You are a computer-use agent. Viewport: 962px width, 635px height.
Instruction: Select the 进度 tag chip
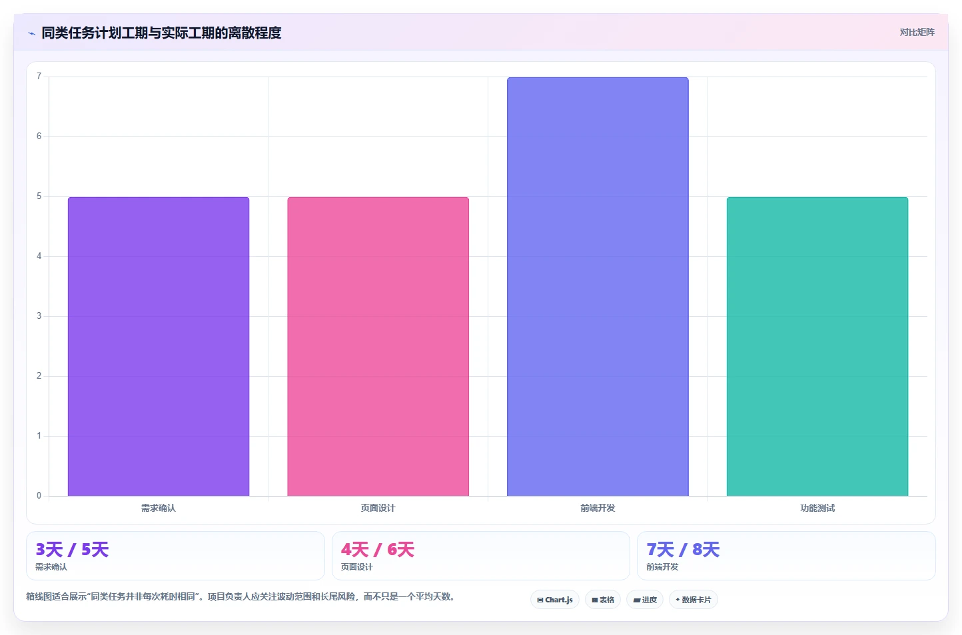[645, 600]
